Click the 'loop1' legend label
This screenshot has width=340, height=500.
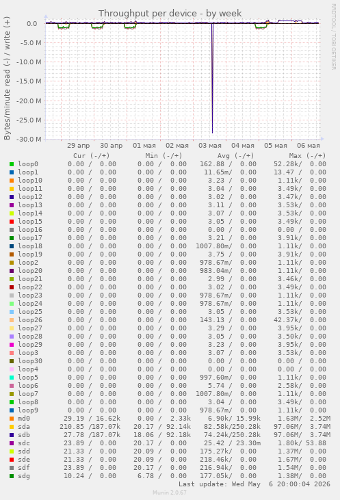[x=28, y=172]
